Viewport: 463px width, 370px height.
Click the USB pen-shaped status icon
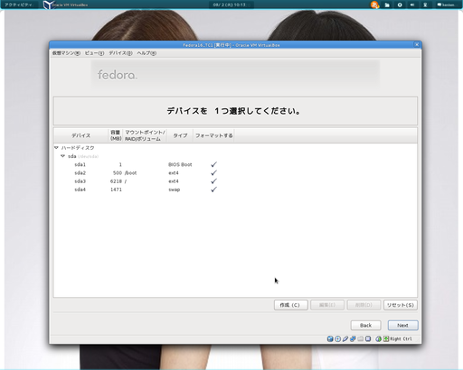click(x=345, y=338)
